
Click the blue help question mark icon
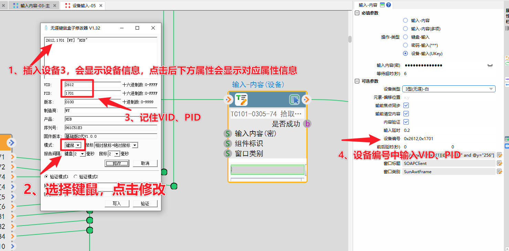(389, 5)
